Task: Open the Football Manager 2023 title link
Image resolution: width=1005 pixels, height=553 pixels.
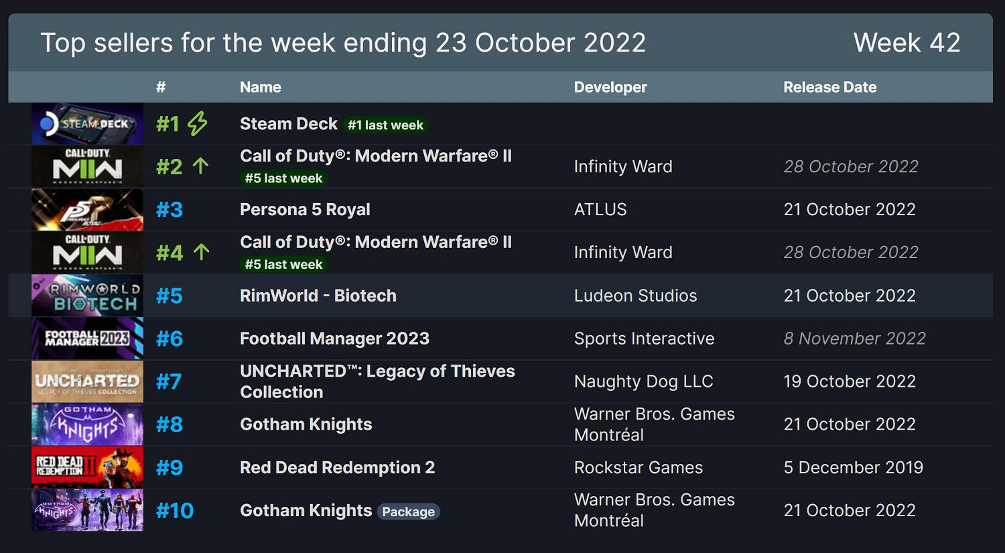Action: (334, 339)
